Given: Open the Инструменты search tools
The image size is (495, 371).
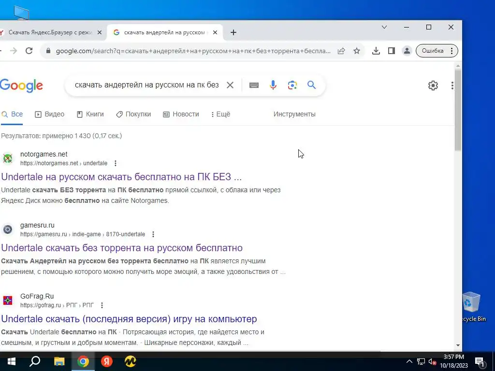Looking at the screenshot, I should coord(294,114).
